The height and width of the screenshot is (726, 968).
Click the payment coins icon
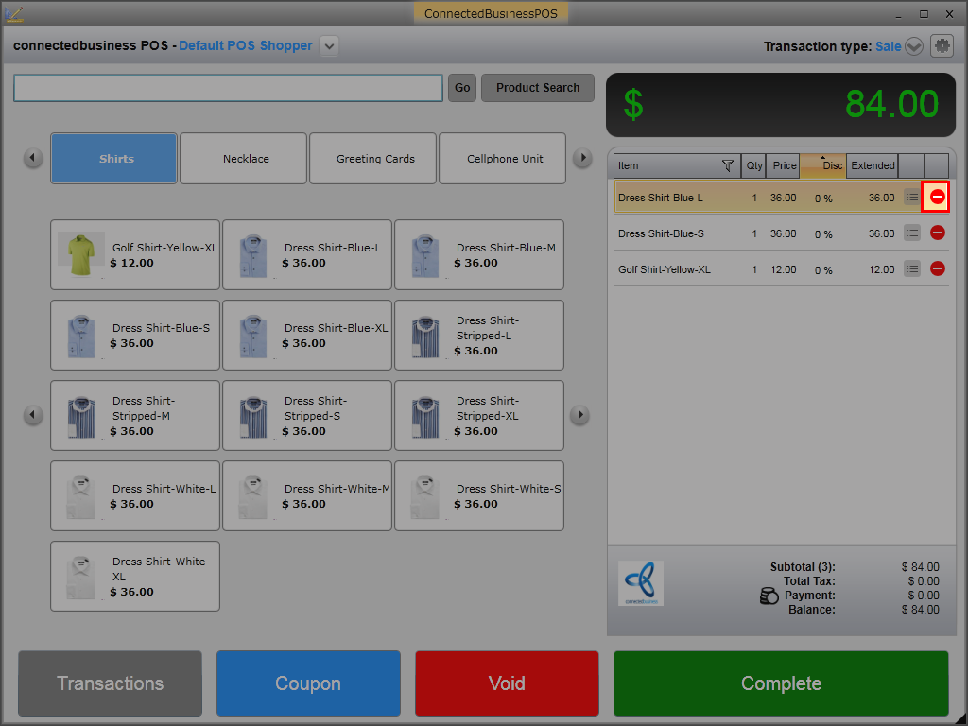(769, 596)
